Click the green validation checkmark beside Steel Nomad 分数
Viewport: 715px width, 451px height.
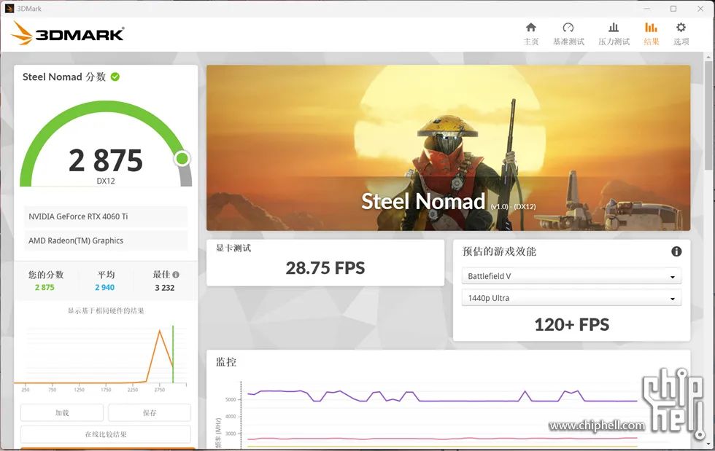coord(115,77)
